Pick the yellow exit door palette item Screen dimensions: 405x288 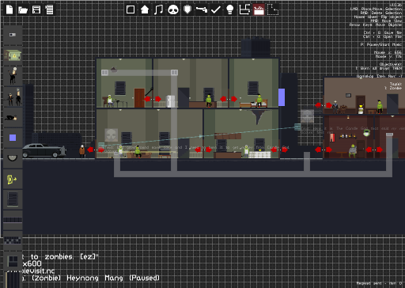point(13,180)
